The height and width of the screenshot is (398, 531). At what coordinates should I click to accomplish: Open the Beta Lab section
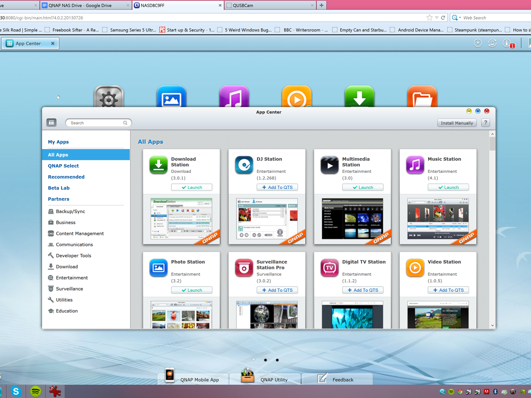point(59,188)
